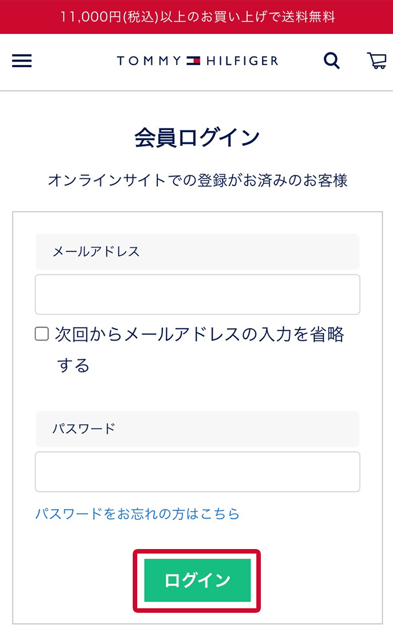Tick the checkbox to skip email entry
The image size is (393, 643).
[x=42, y=334]
